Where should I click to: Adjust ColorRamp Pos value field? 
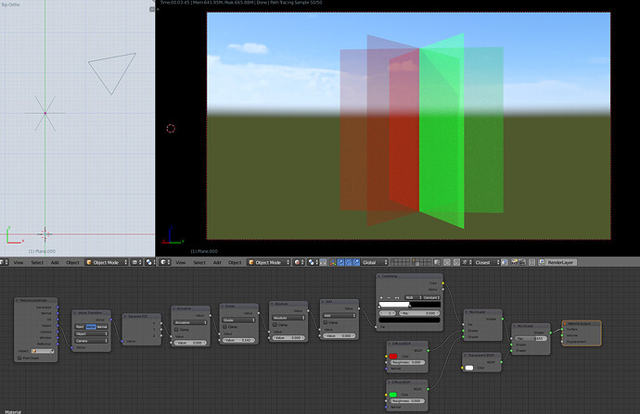(x=419, y=313)
